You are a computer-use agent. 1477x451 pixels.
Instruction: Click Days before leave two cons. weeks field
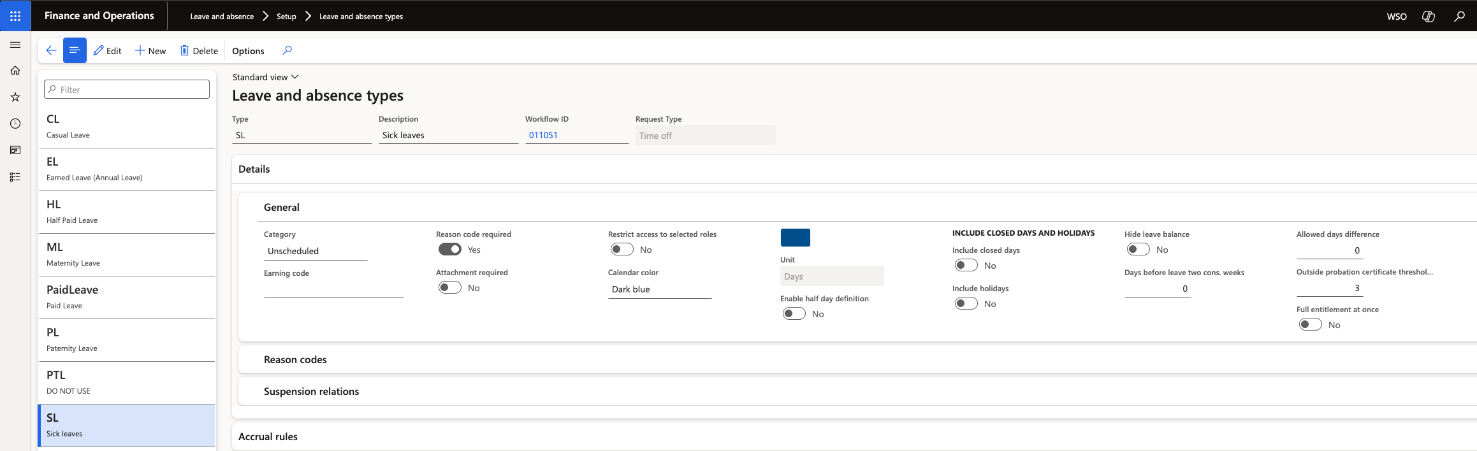click(x=1158, y=289)
